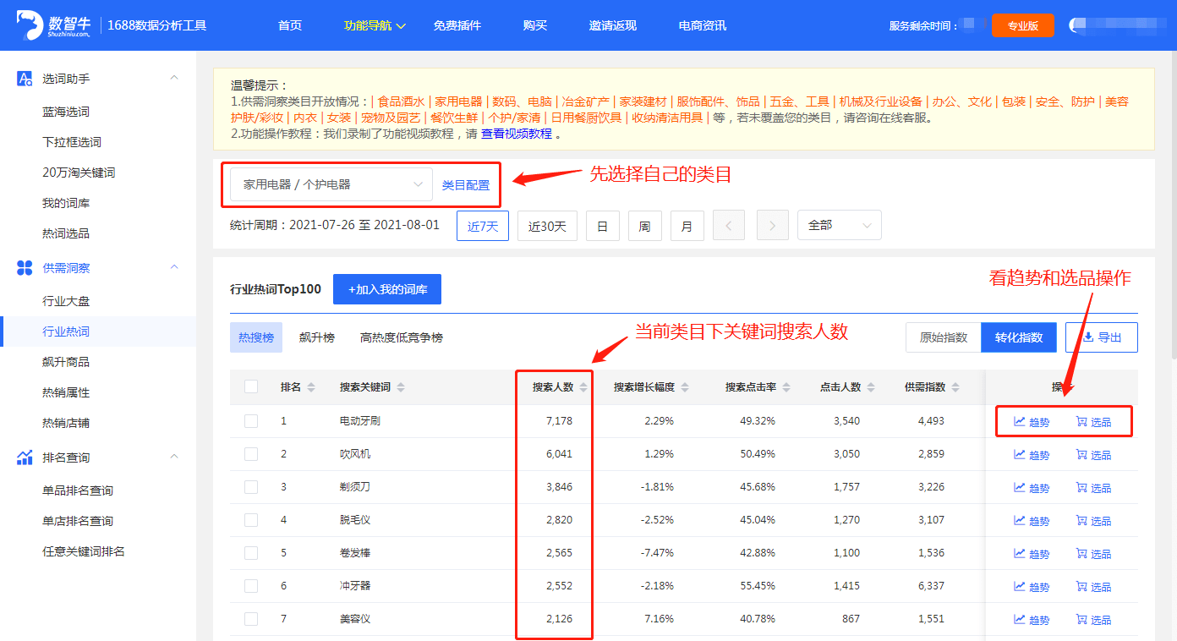This screenshot has width=1177, height=641.
Task: Open 单品排名查询 in the sidebar
Action: (x=78, y=490)
